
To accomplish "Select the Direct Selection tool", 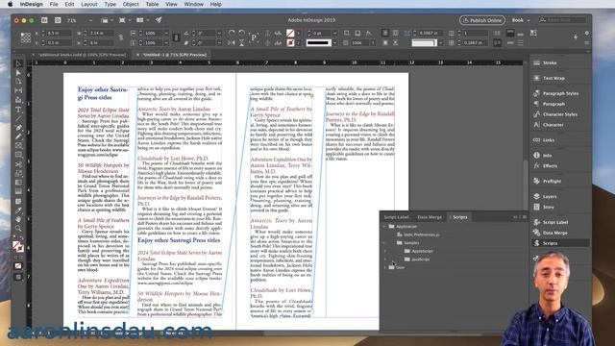I will click(x=18, y=73).
